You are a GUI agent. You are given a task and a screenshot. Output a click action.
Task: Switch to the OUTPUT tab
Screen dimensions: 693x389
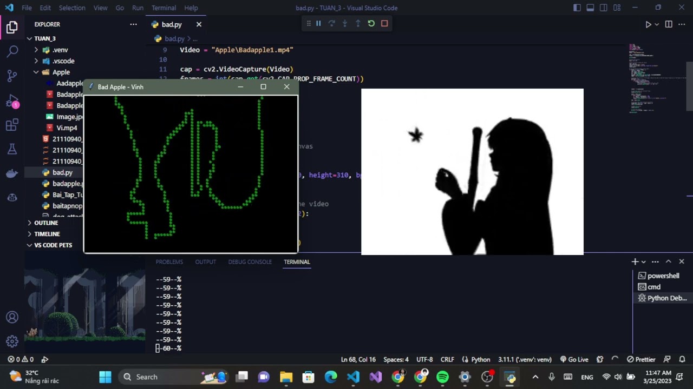(206, 261)
